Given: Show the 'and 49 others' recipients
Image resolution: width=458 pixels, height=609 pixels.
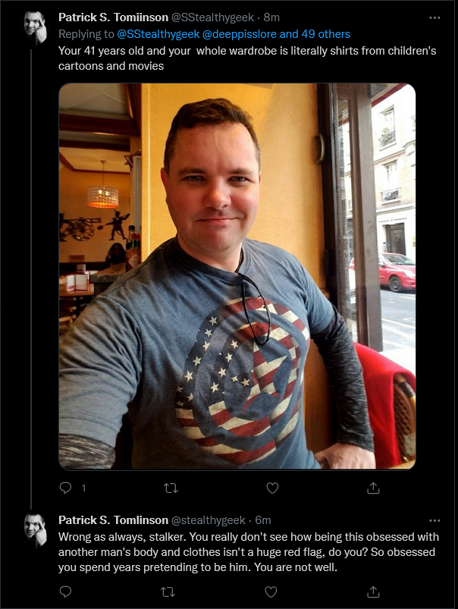Looking at the screenshot, I should point(315,34).
